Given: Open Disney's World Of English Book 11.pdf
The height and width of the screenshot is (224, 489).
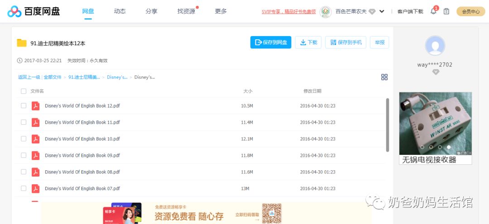Looking at the screenshot, I should tap(82, 122).
